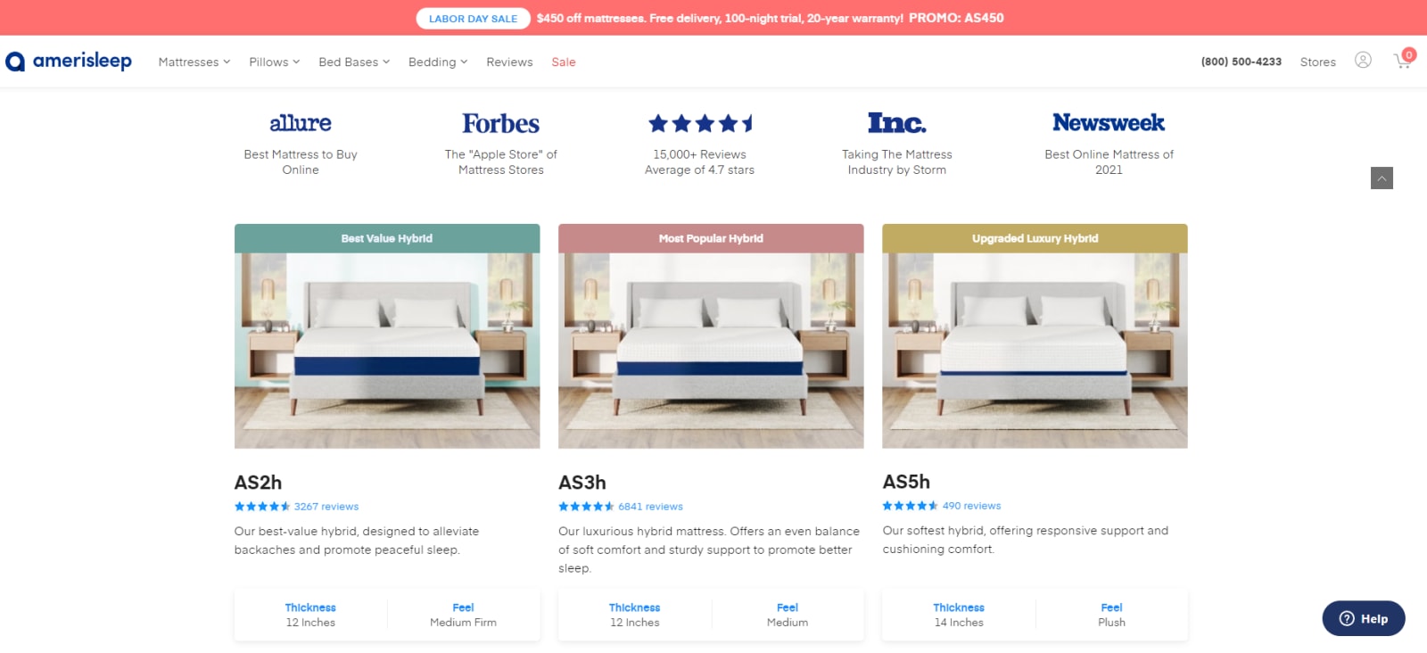Open the shopping cart icon
Screen dimensions: 1427x653
1404,60
